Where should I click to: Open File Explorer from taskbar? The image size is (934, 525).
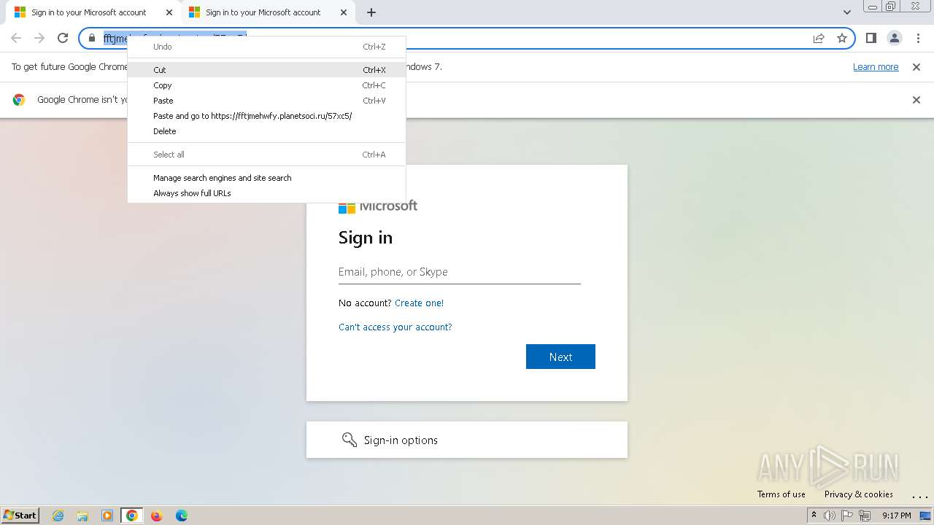(x=82, y=516)
